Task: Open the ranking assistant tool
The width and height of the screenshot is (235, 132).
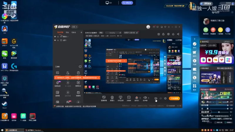Action: coord(78,84)
